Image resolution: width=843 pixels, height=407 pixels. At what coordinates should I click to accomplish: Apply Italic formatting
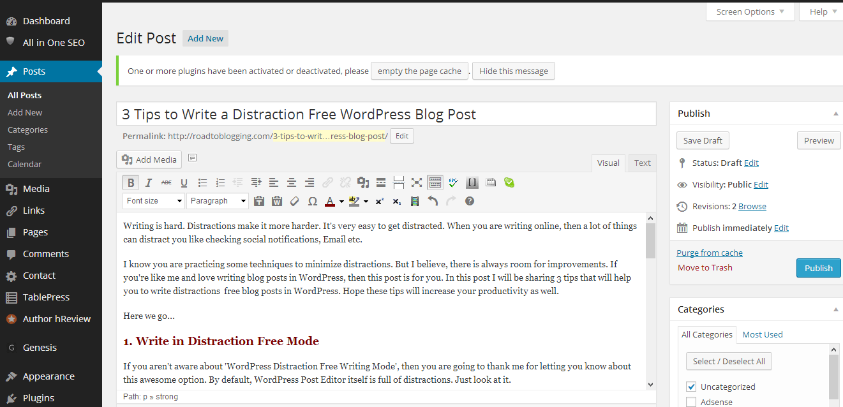pyautogui.click(x=149, y=182)
